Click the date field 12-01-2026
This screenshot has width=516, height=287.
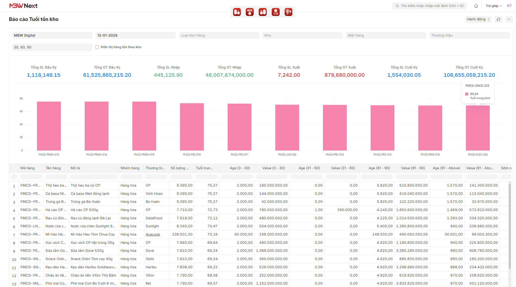click(135, 35)
